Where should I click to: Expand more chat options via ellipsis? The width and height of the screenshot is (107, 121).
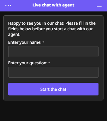point(8,5)
